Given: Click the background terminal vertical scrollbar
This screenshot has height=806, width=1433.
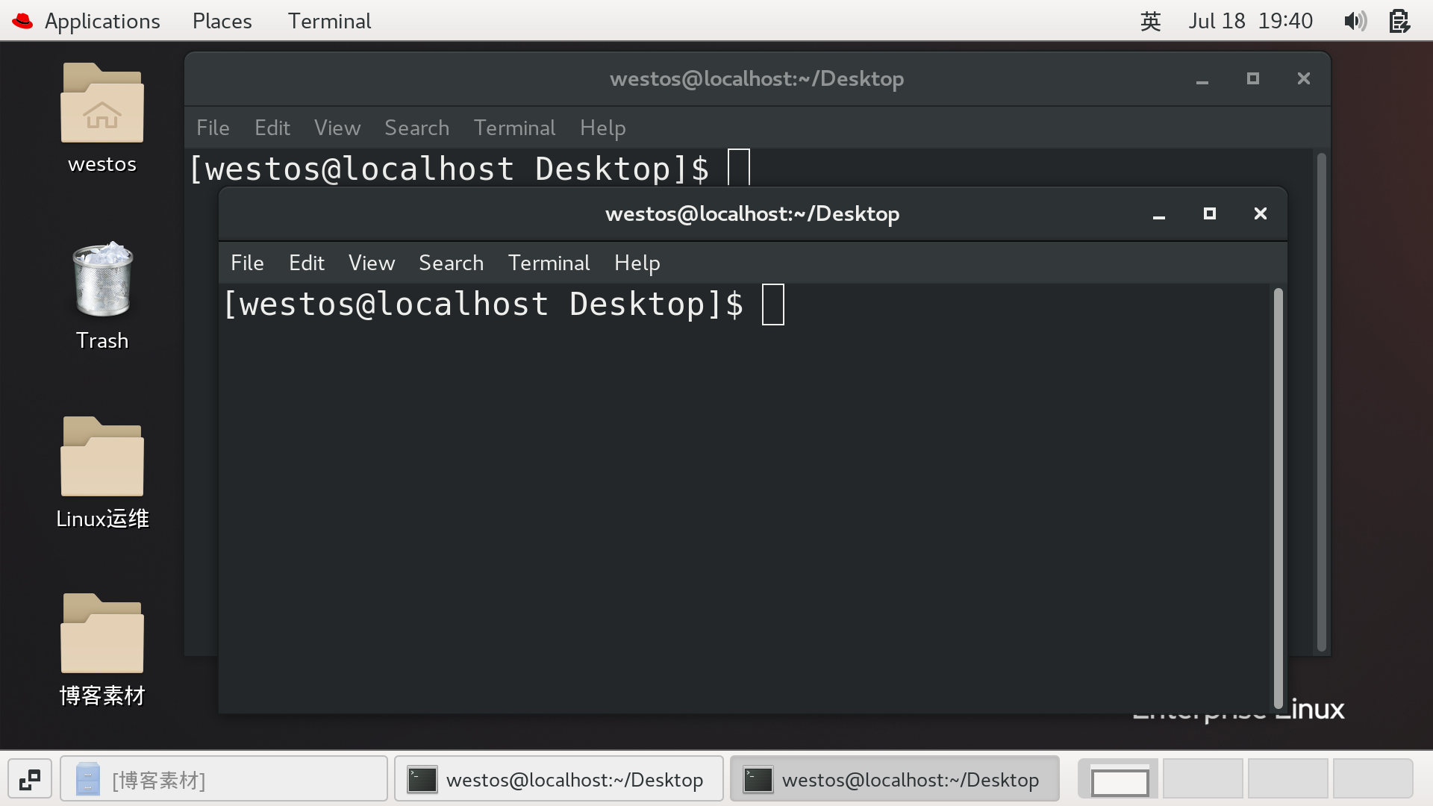Looking at the screenshot, I should pos(1322,402).
